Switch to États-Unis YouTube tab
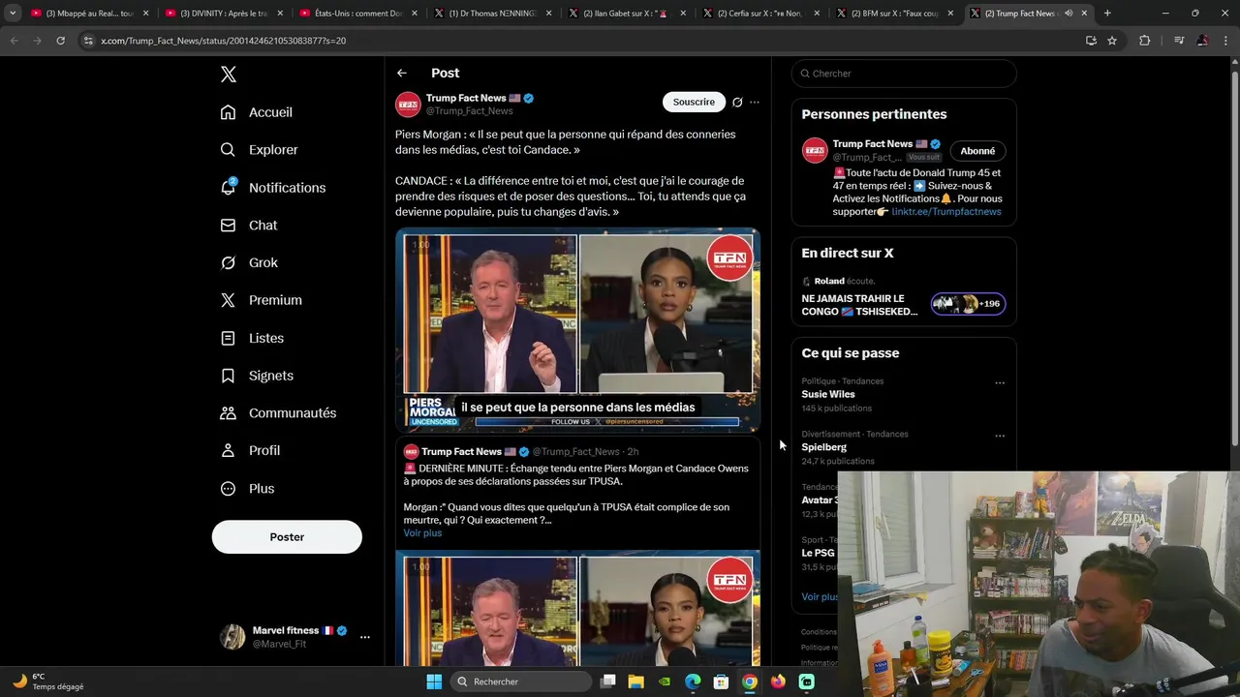The image size is (1240, 697). click(357, 14)
